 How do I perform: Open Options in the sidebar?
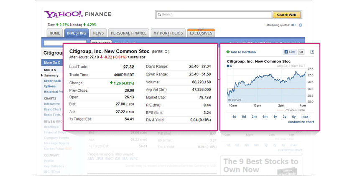[x=50, y=86]
